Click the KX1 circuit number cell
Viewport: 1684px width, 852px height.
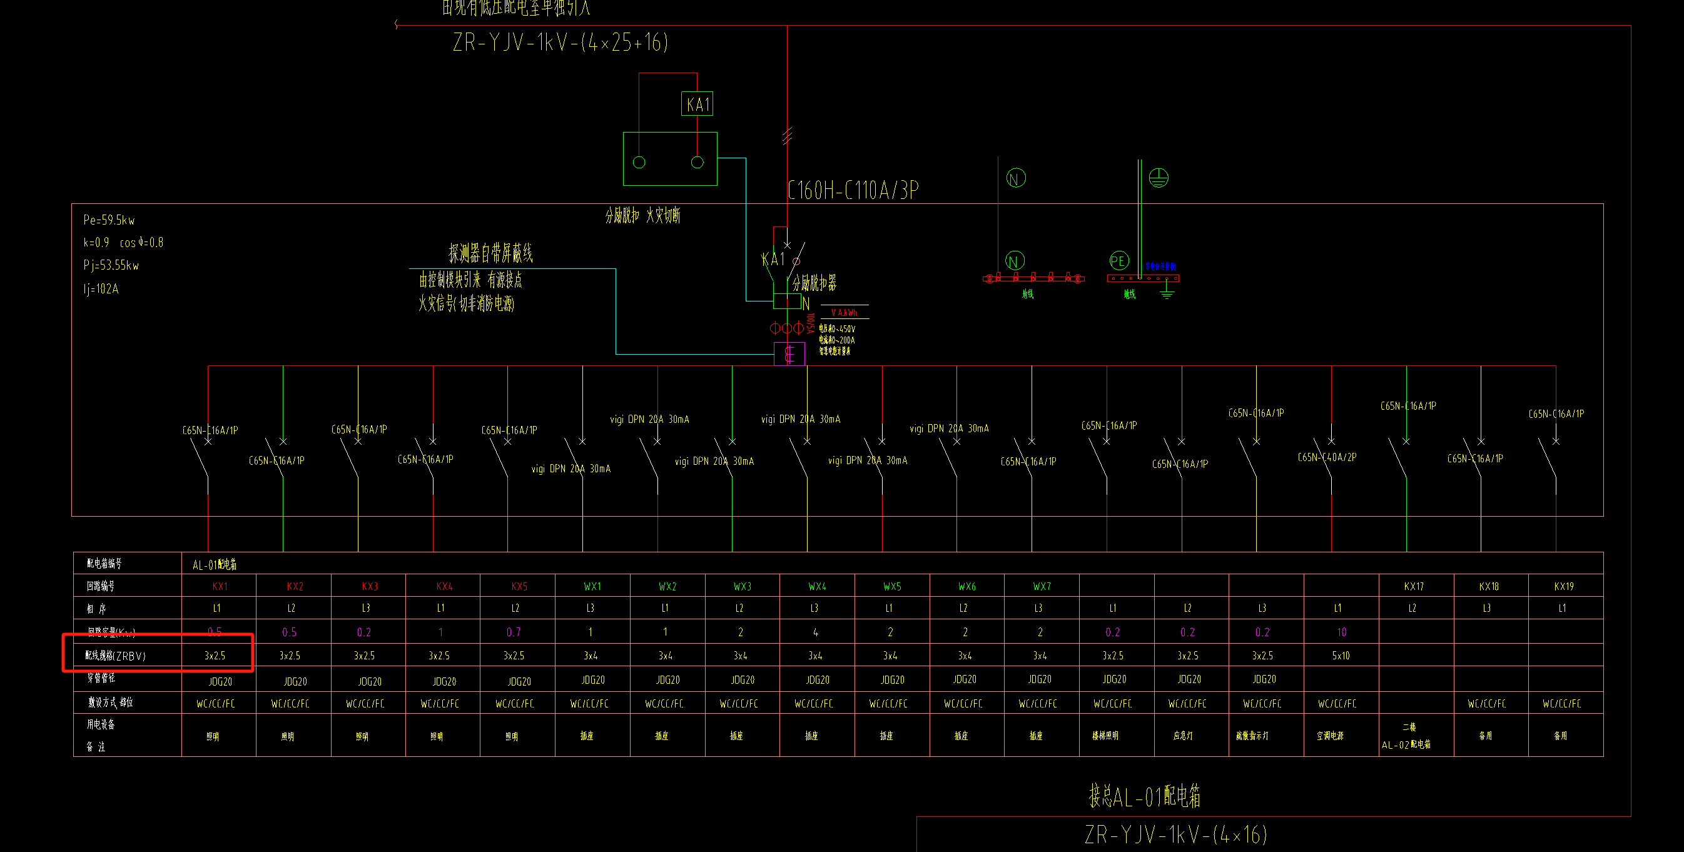(x=220, y=587)
